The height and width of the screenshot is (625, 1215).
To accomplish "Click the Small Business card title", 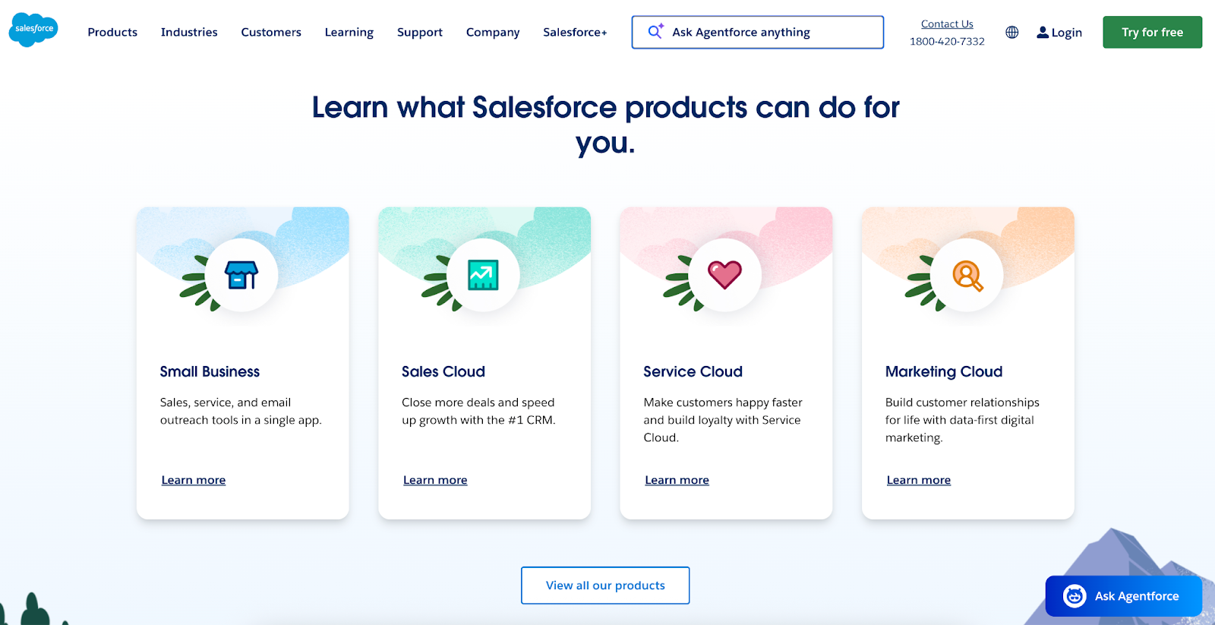I will coord(210,371).
